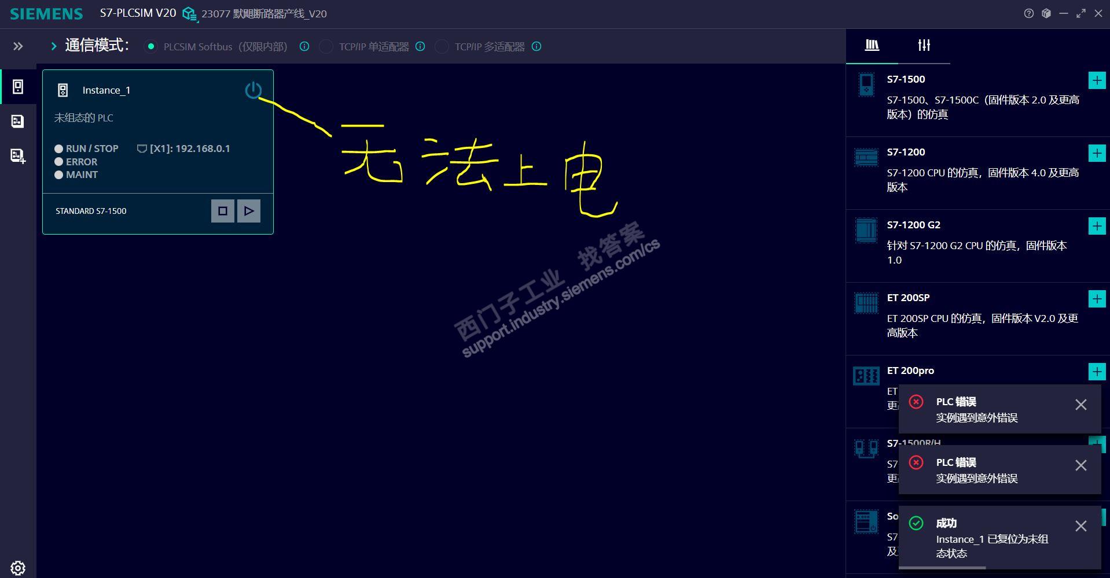Show info for TCP/IP 单适配器
The width and height of the screenshot is (1110, 578).
pos(421,46)
